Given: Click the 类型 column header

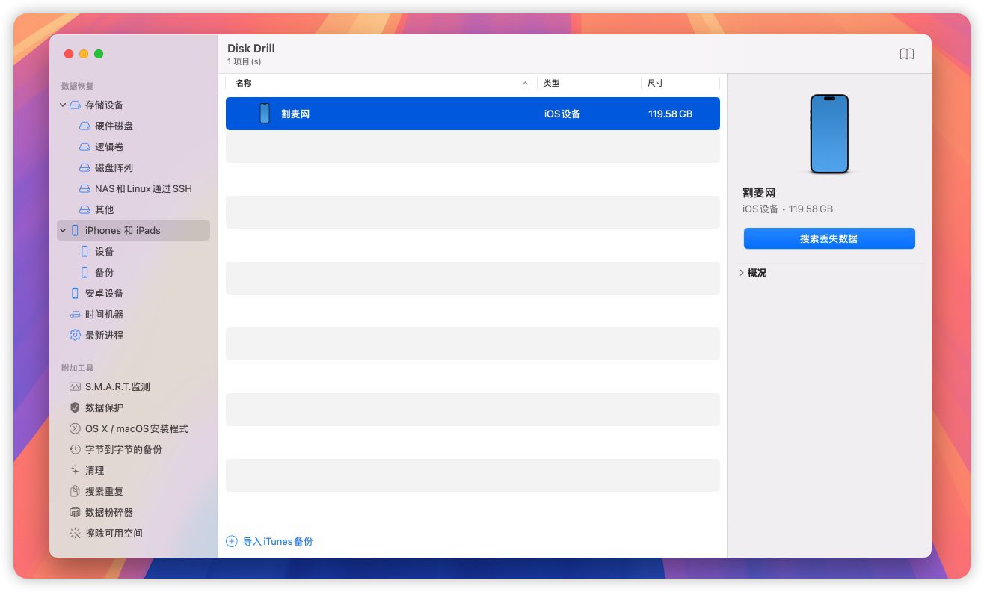Looking at the screenshot, I should pos(552,83).
